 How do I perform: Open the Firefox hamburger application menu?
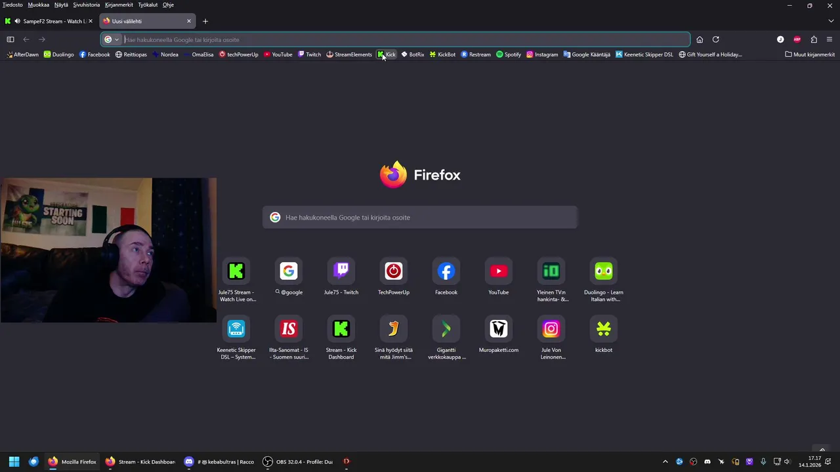pyautogui.click(x=829, y=39)
